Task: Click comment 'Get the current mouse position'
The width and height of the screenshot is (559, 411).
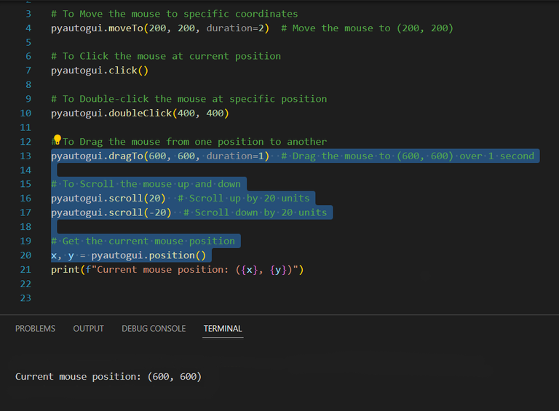Action: [x=143, y=241]
